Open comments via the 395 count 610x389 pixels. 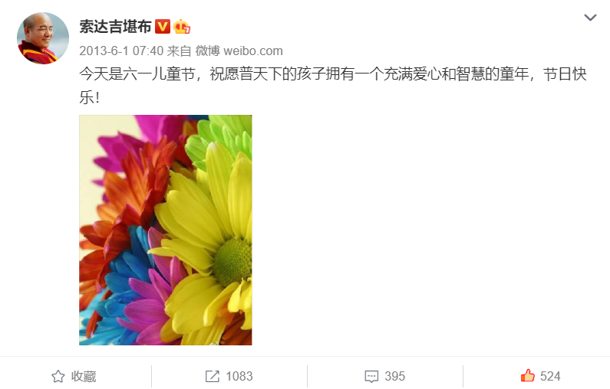pos(395,376)
